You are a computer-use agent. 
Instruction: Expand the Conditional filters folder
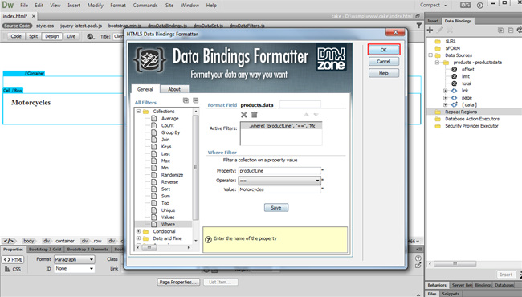click(138, 231)
